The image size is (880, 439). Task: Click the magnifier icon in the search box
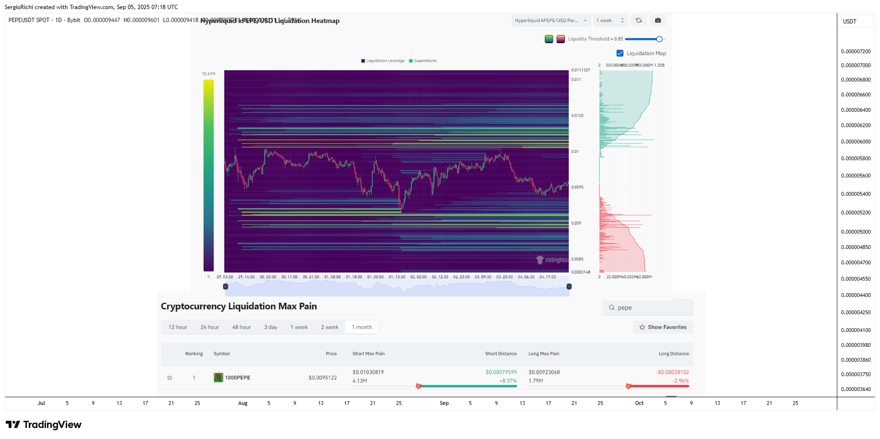[x=611, y=308]
